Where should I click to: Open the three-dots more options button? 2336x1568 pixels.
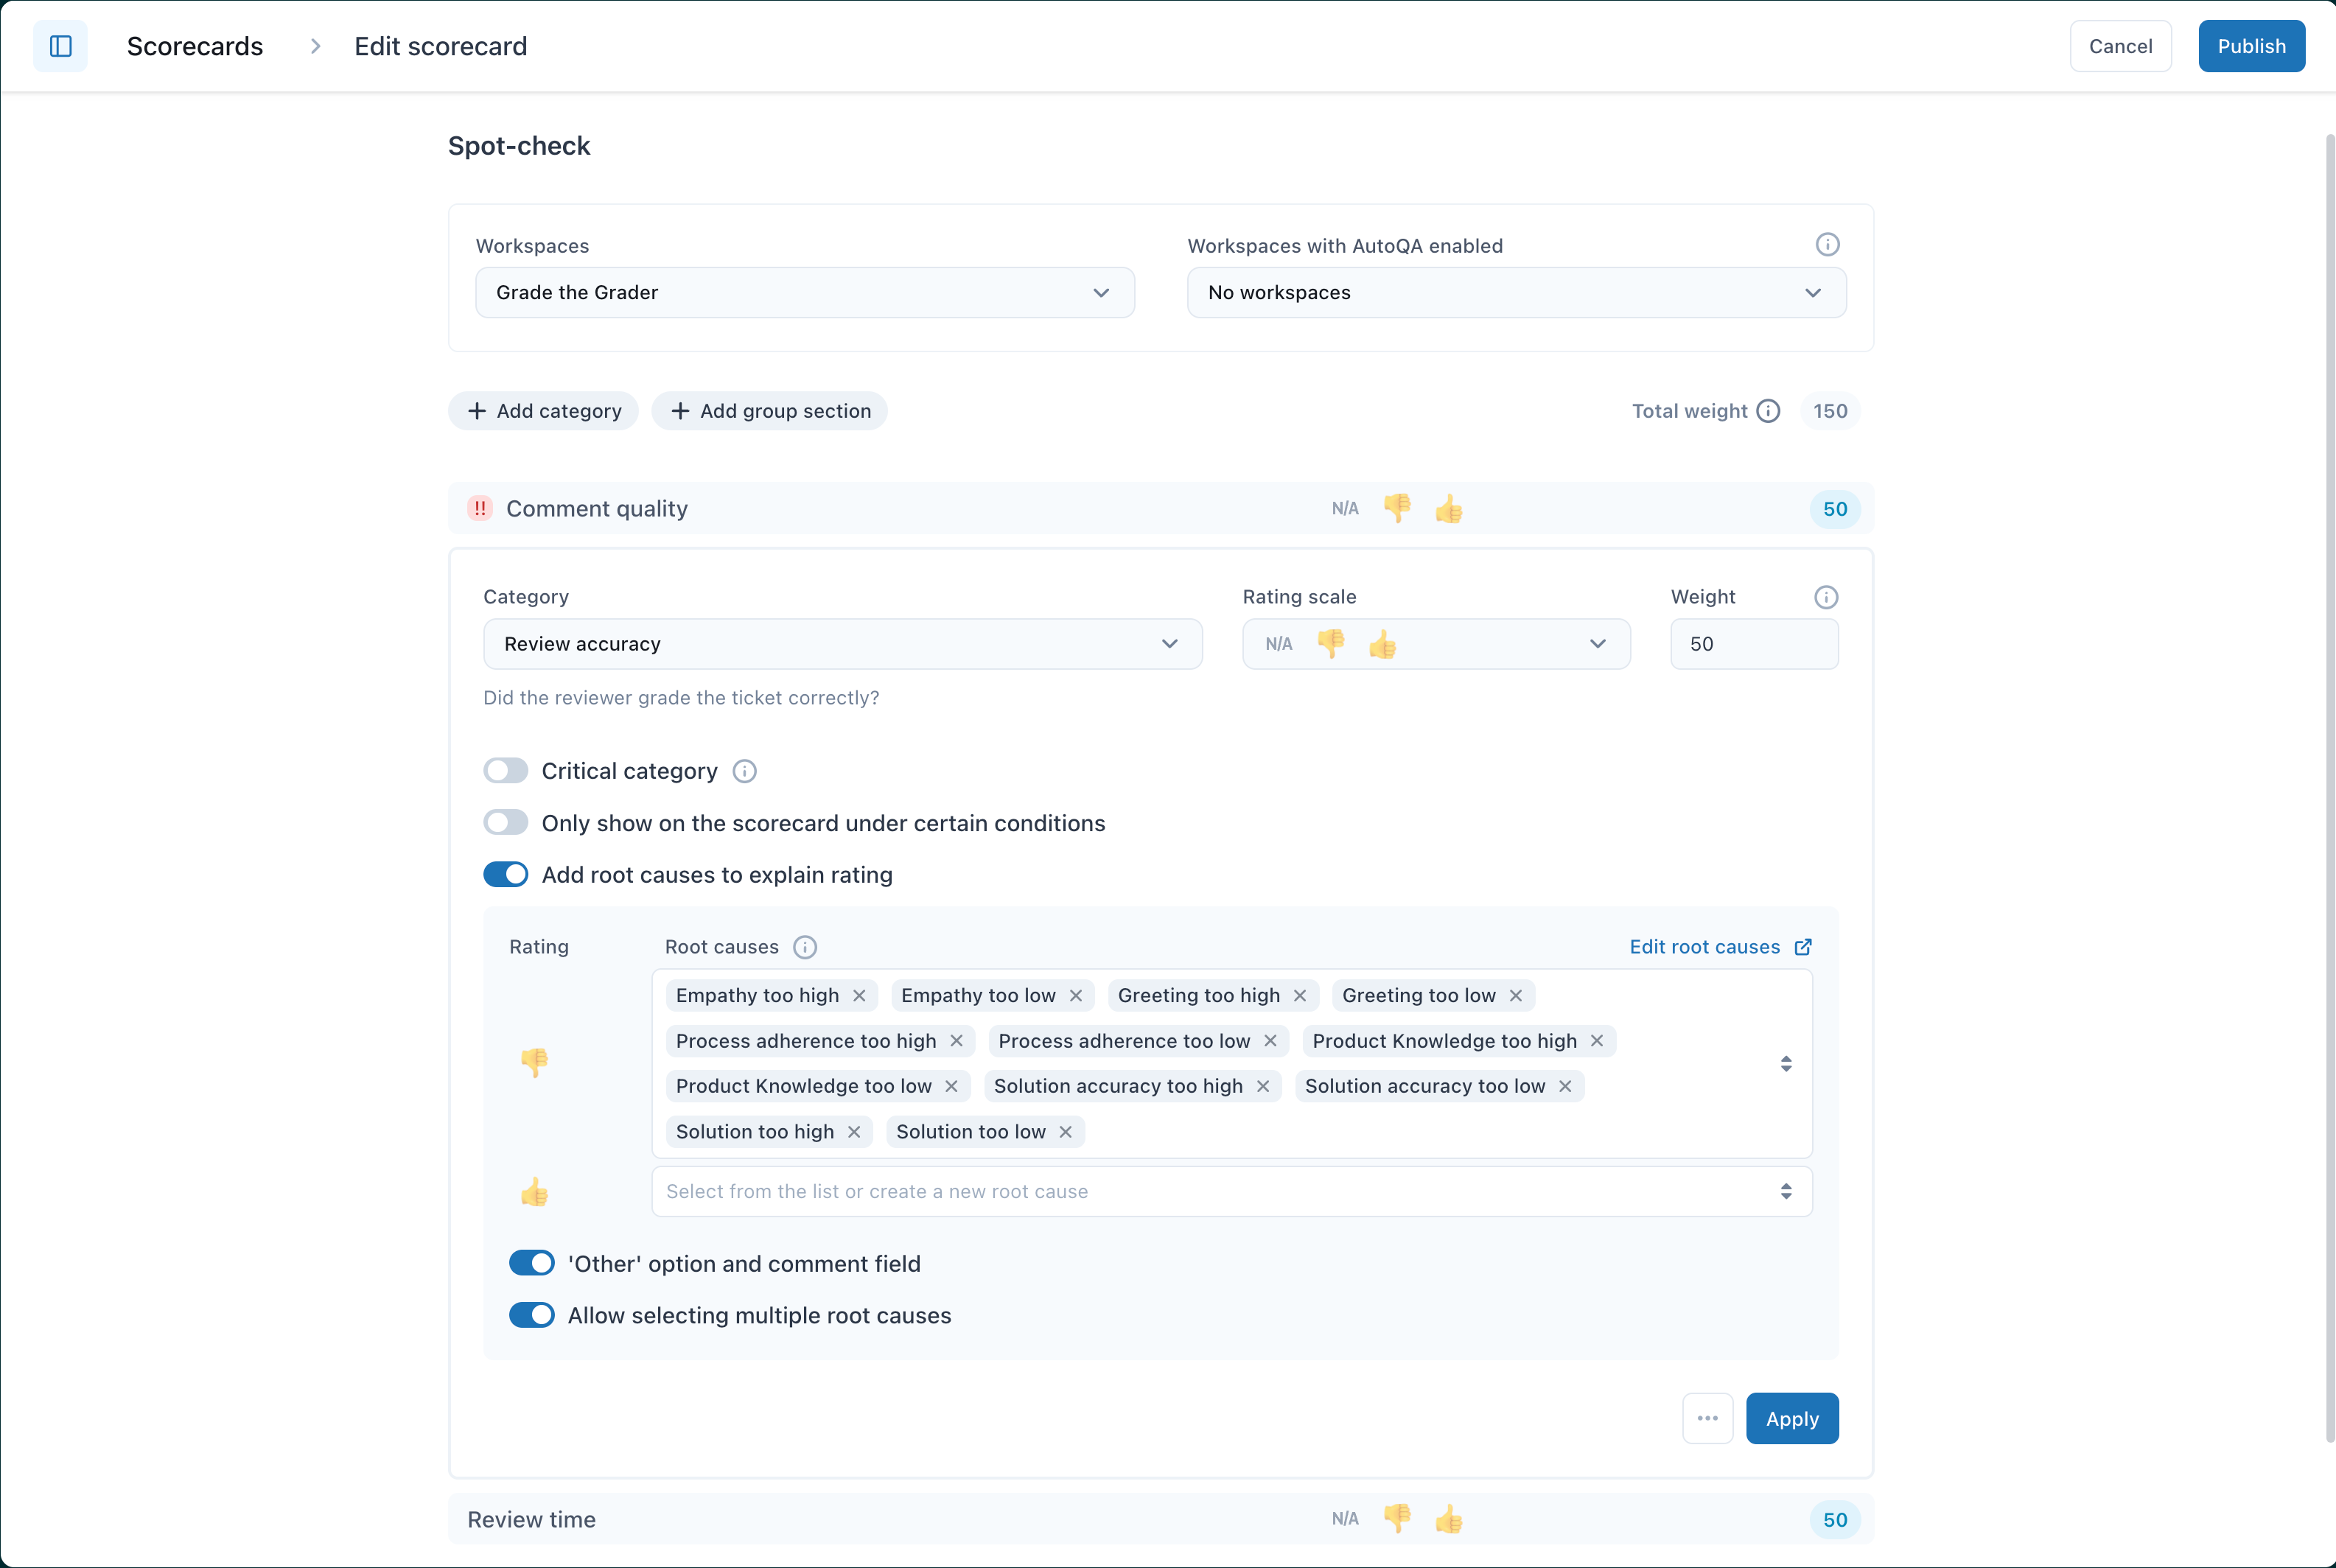coord(1707,1418)
